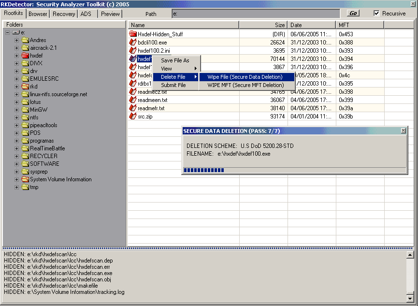The width and height of the screenshot is (418, 306).
Task: Close the Secure Data Deletion dialog
Action: 403,131
